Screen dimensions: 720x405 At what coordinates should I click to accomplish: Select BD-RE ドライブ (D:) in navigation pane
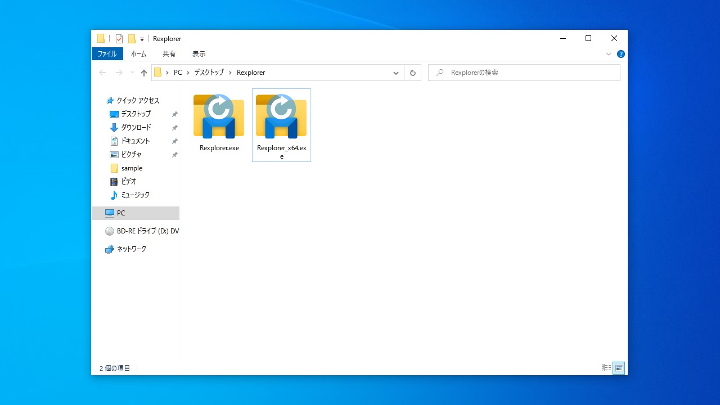coord(142,231)
